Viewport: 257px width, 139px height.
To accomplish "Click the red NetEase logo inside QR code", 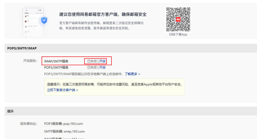I will [178, 19].
